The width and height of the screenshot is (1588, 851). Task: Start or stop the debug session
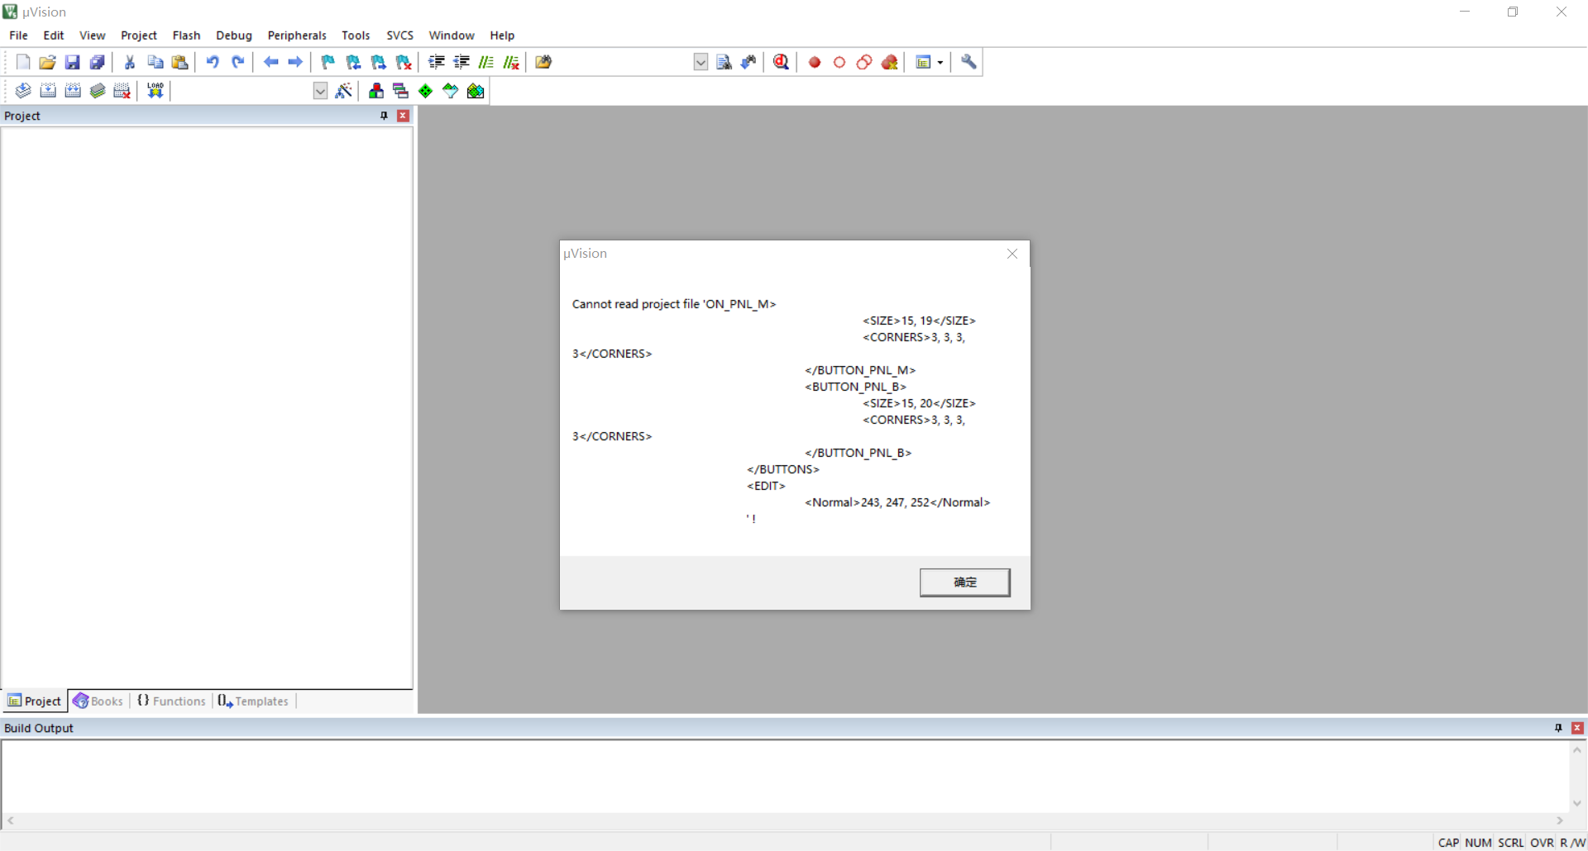click(781, 62)
